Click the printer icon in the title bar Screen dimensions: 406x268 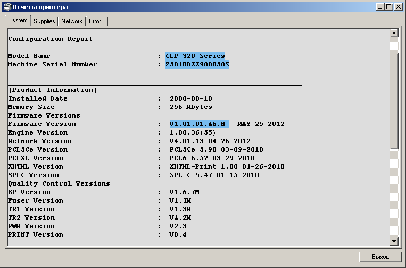[x=6, y=6]
